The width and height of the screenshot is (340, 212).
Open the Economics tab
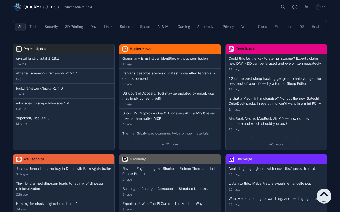(x=283, y=27)
